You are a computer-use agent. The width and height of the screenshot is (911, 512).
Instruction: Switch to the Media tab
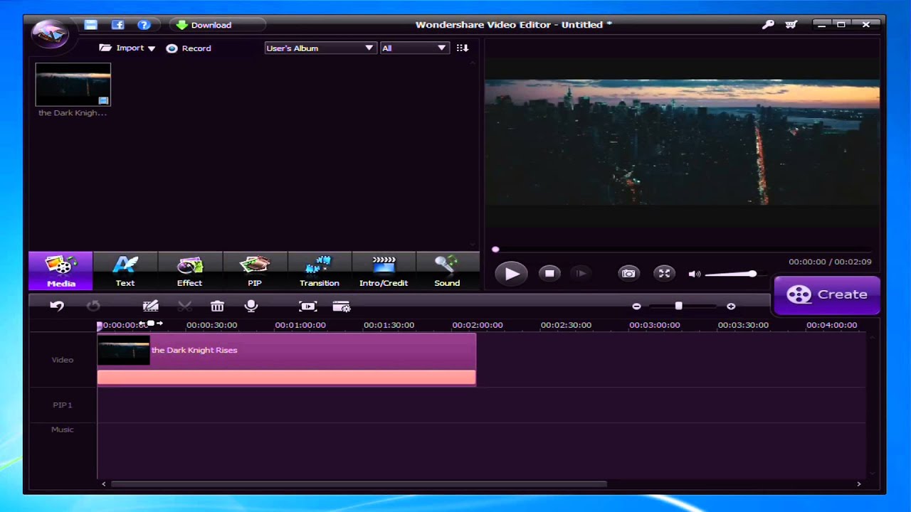[x=60, y=271]
